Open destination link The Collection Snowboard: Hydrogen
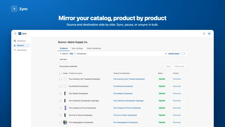225x127 pixels. (129, 101)
